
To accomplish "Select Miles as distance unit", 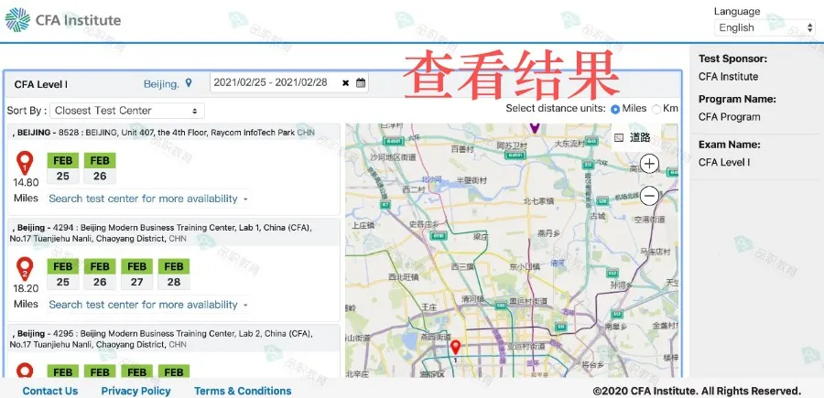I will 615,109.
